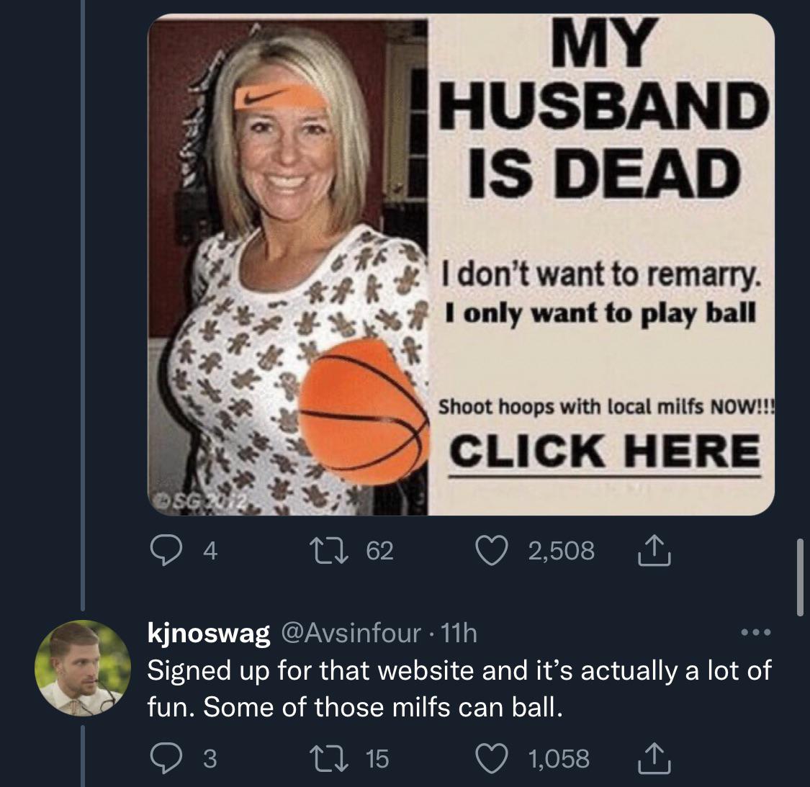Viewport: 810px width, 787px height.
Task: Open kjnoswag's profile picture
Action: coord(83,667)
